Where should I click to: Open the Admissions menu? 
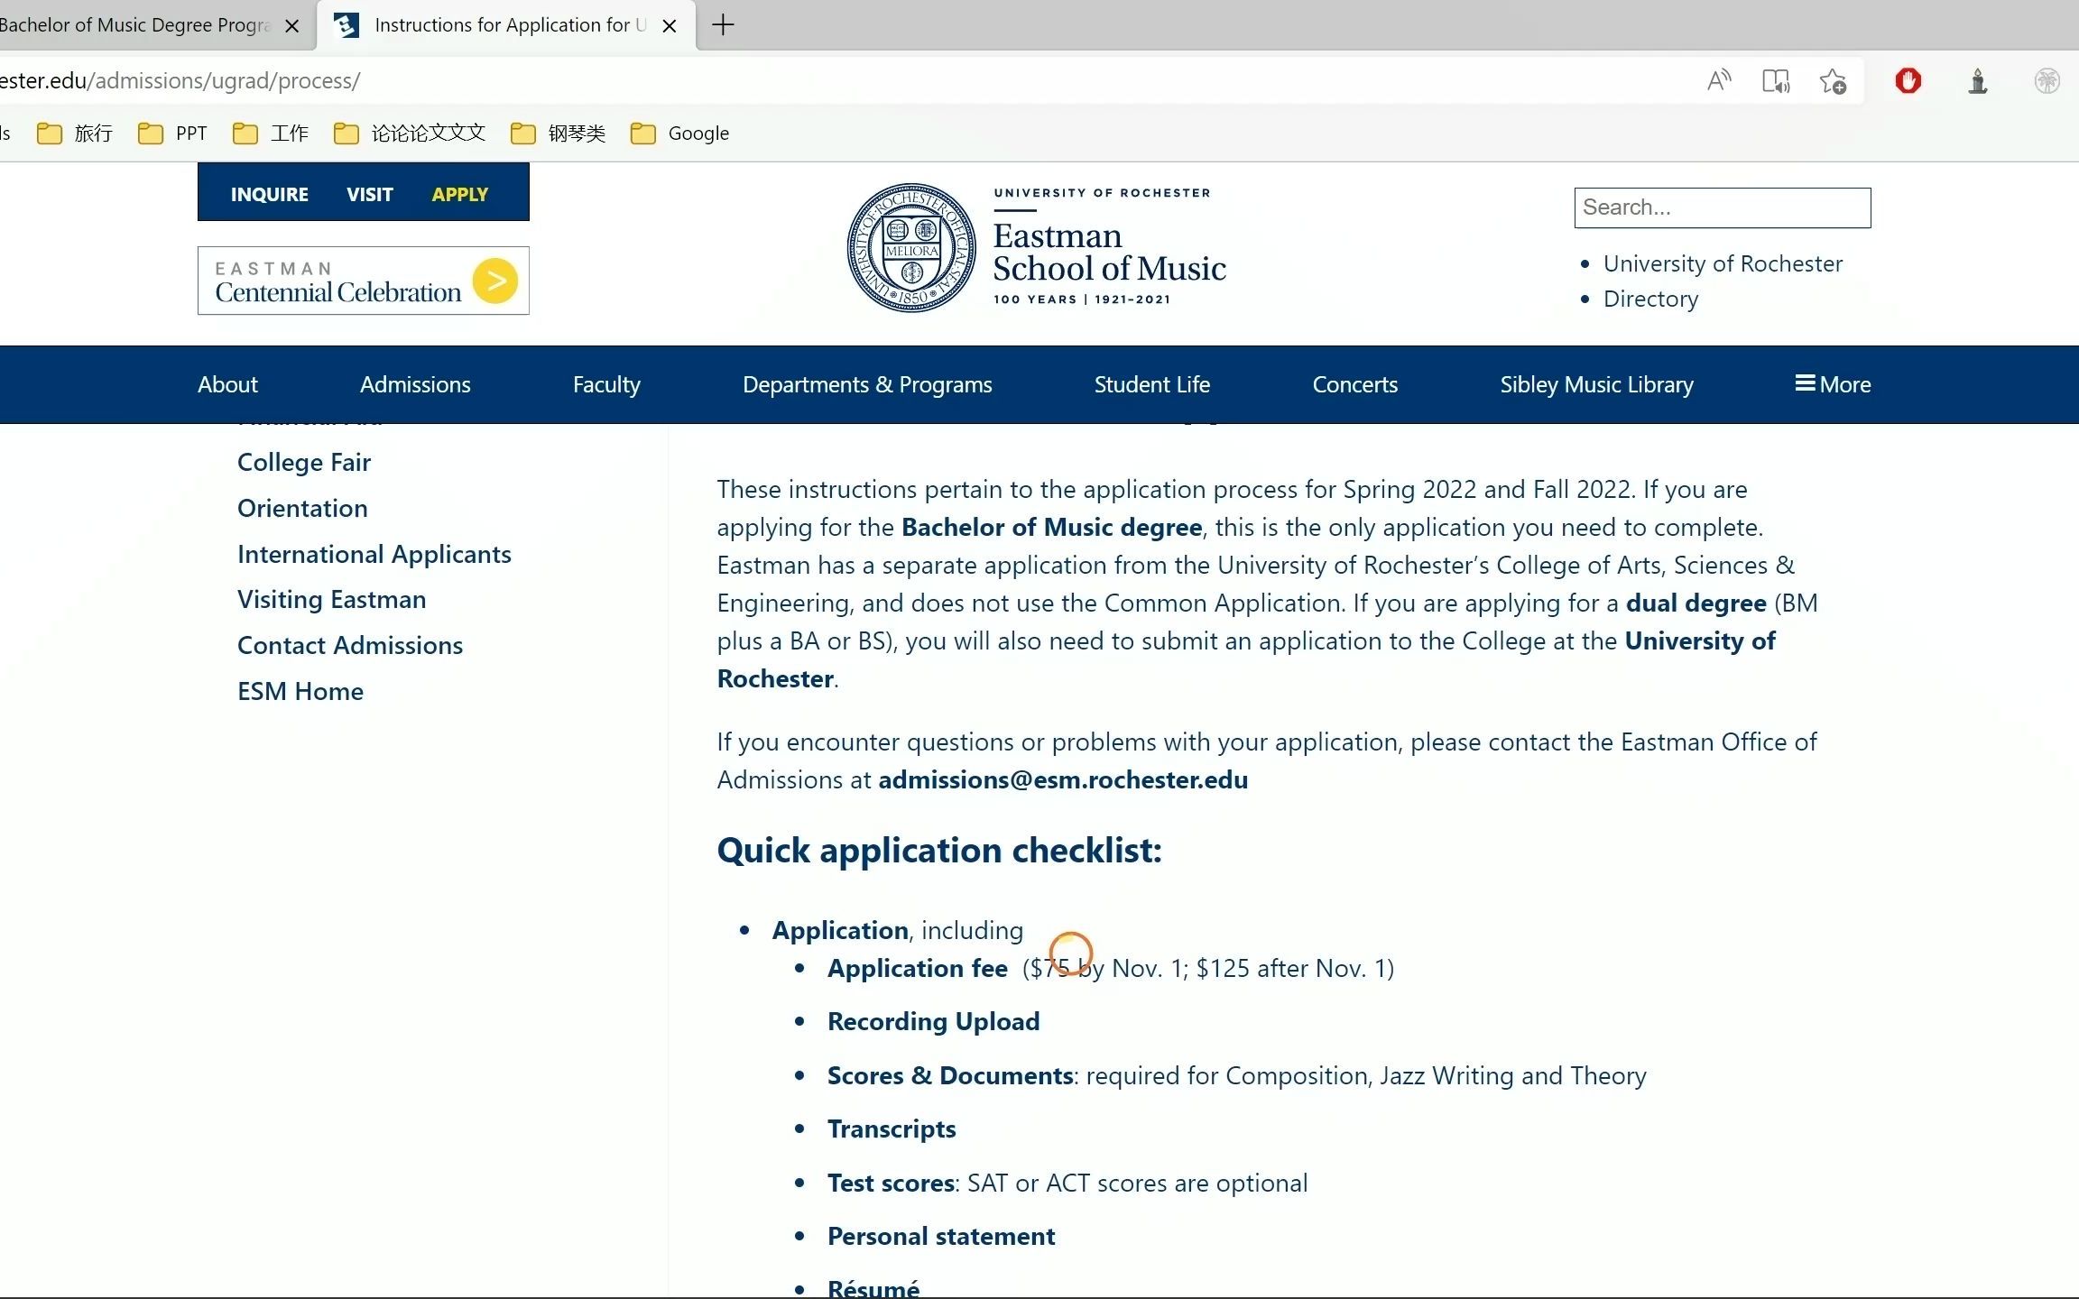point(415,384)
